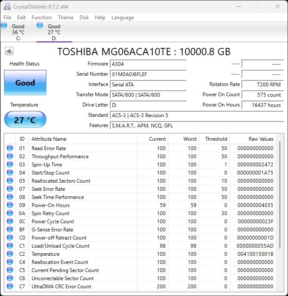Click threshold value 30 for Spin Retry Count
The width and height of the screenshot is (288, 296).
click(224, 213)
